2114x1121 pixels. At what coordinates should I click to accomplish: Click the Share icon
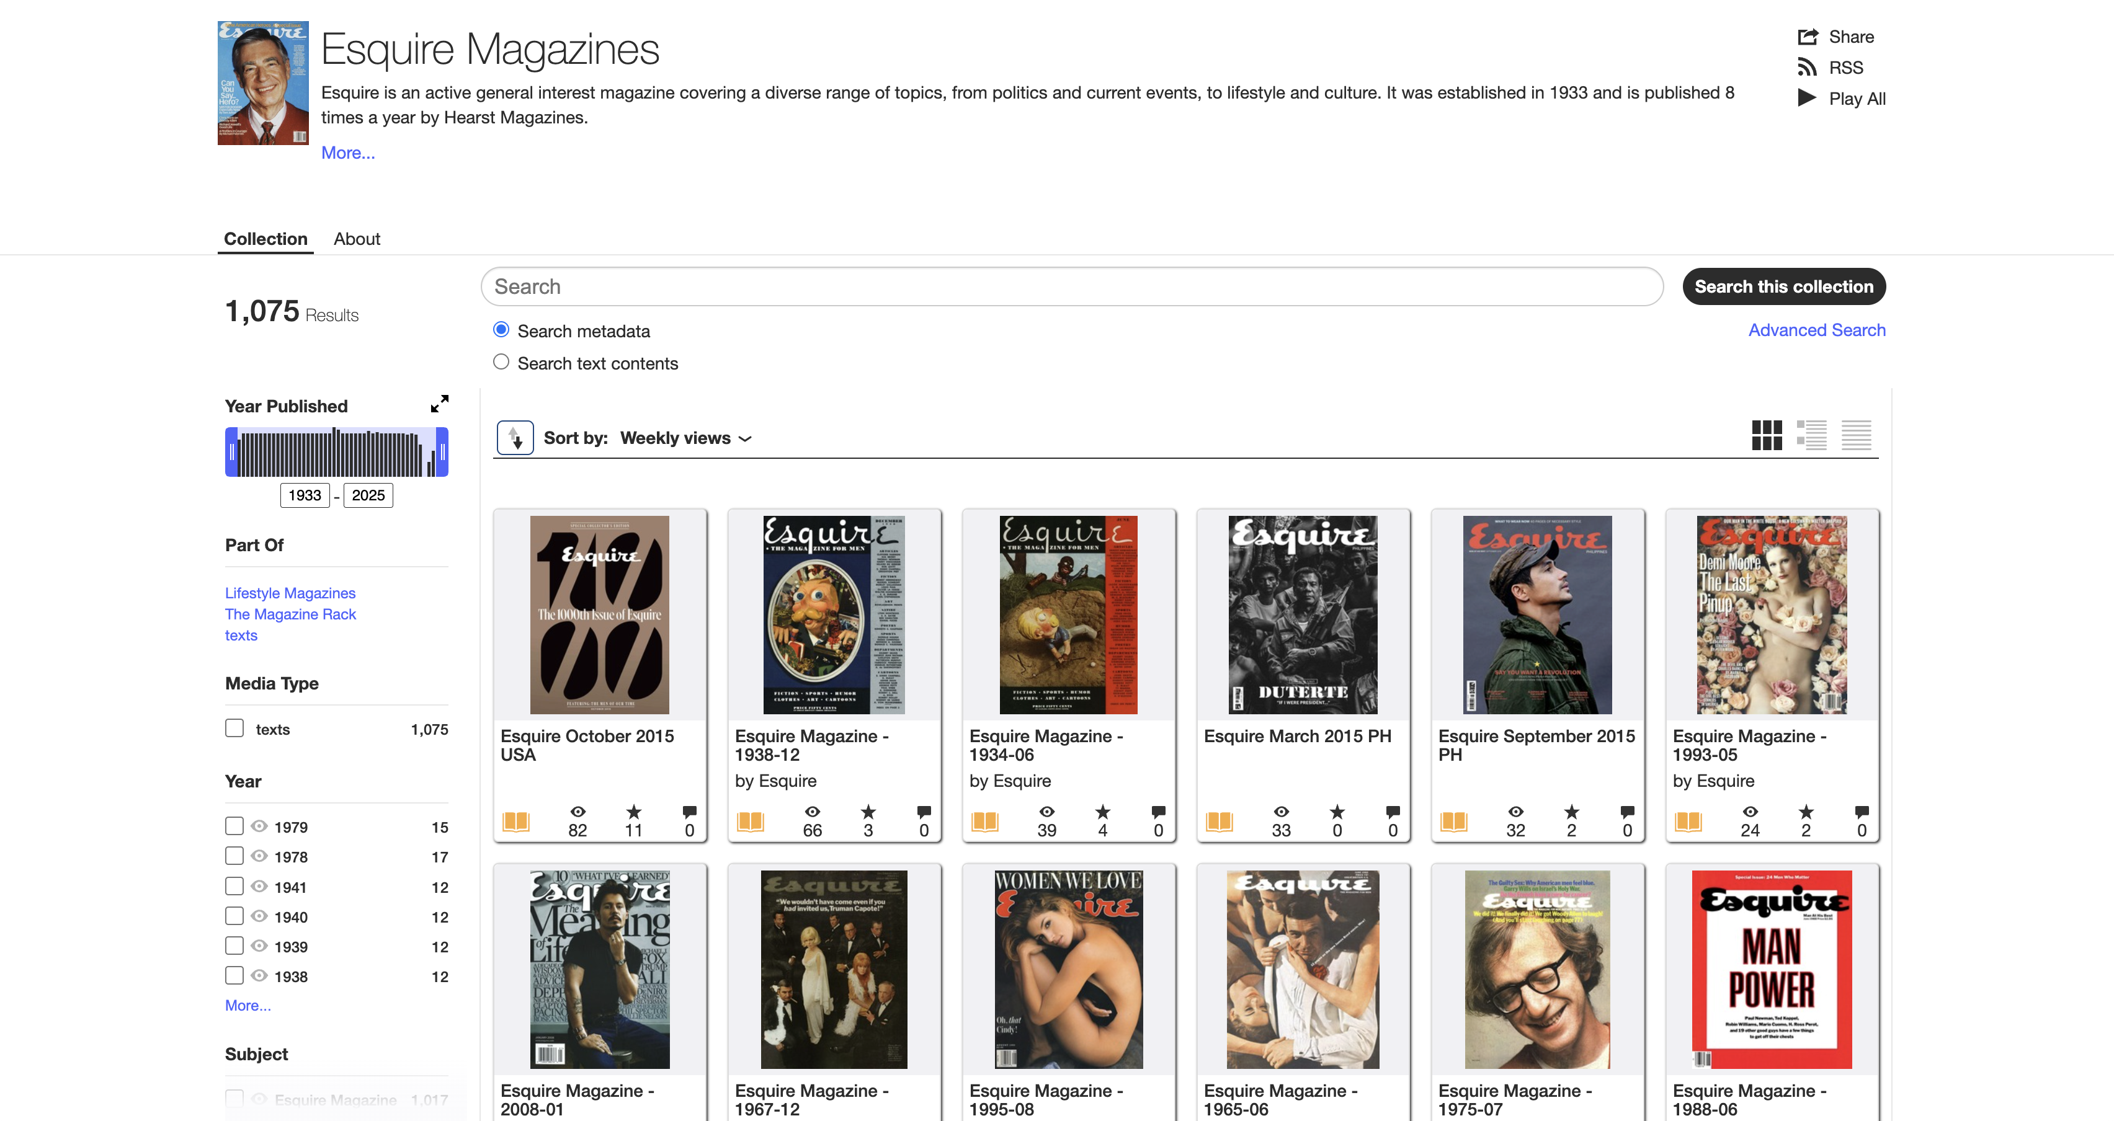[1807, 36]
